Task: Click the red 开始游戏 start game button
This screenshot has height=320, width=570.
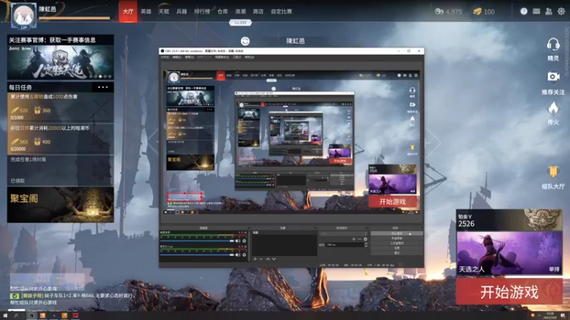Action: click(509, 292)
